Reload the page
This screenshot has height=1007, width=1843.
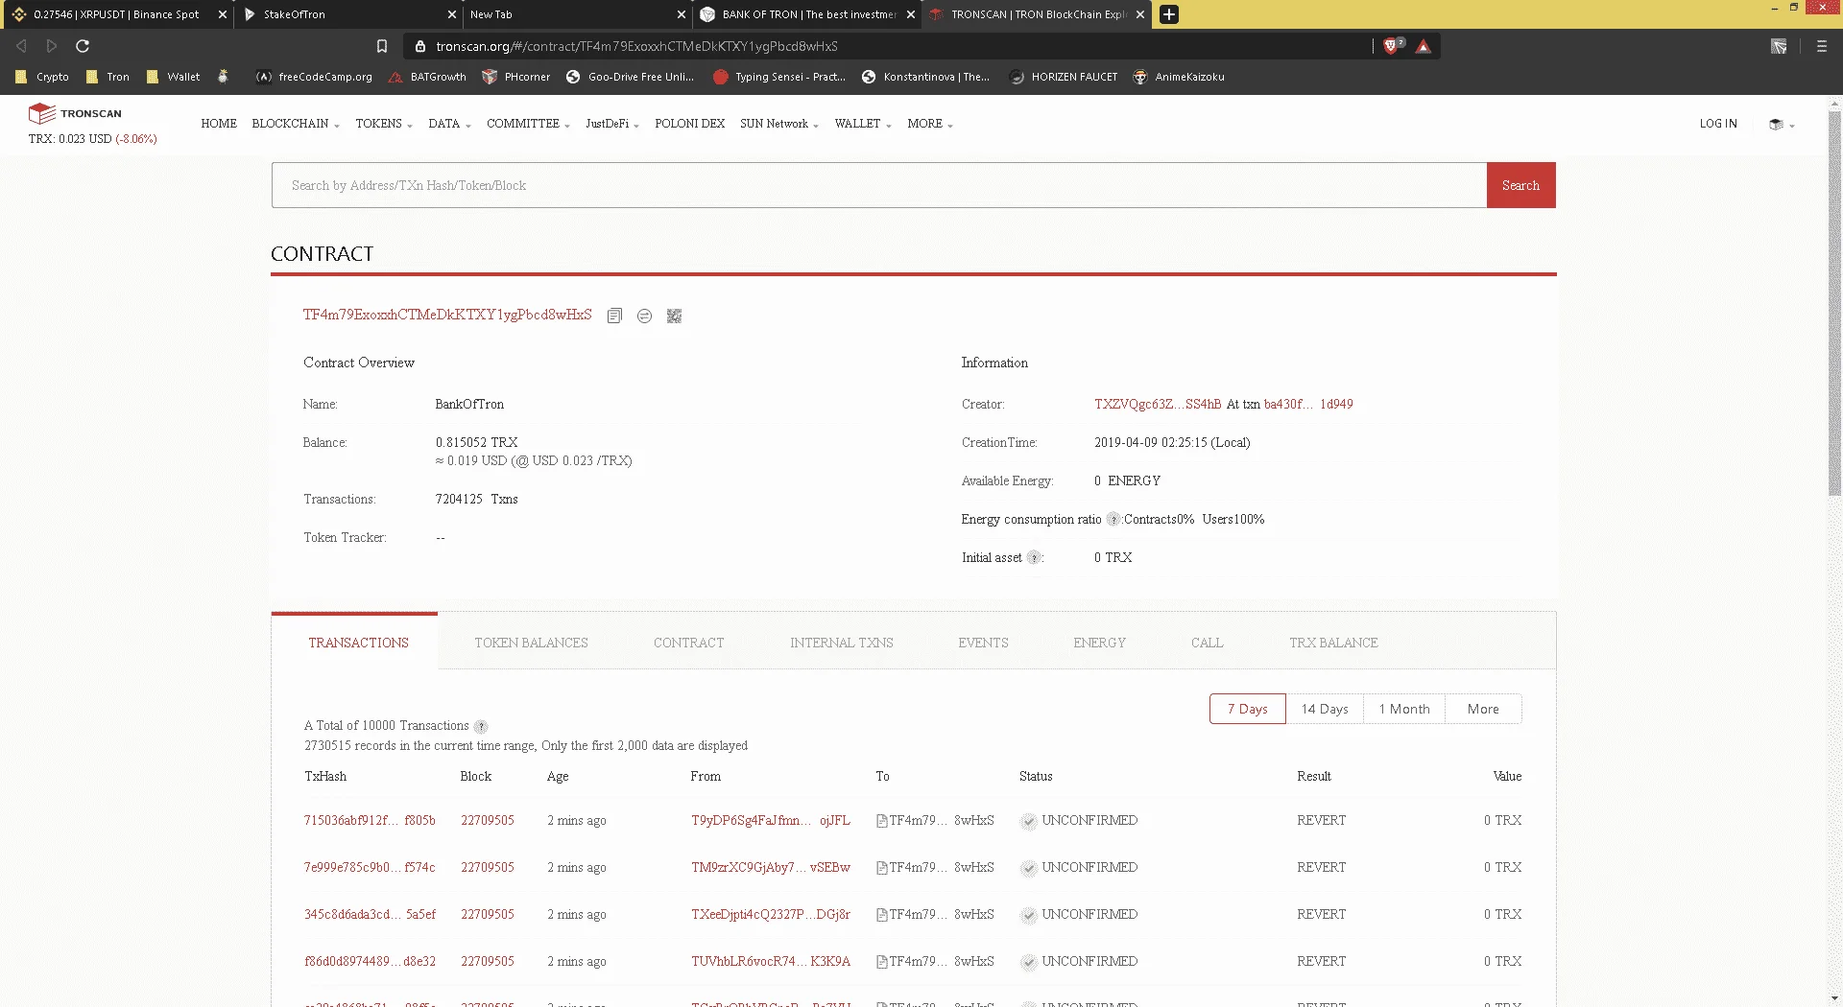tap(83, 46)
